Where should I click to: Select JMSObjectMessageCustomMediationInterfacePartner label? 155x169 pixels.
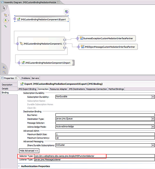pos(110,47)
